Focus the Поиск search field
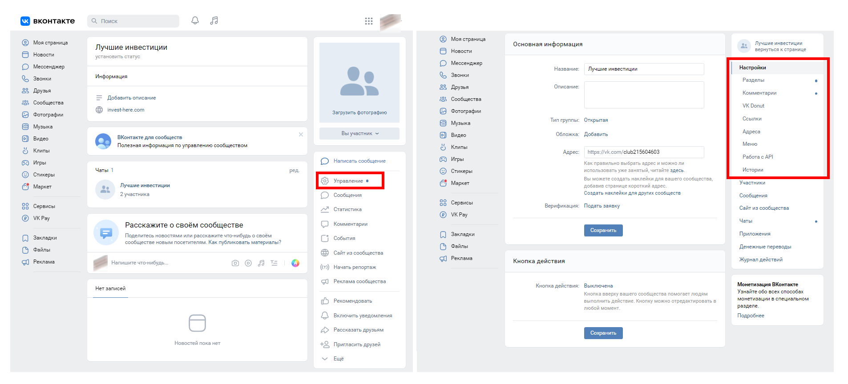This screenshot has height=384, width=848. coord(133,21)
